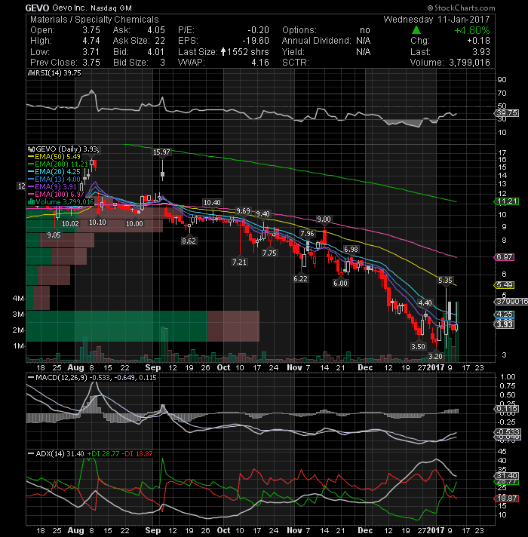Click the yellow 5.49 EMA axis tag
Screen dimensions: 528x537
coord(505,285)
